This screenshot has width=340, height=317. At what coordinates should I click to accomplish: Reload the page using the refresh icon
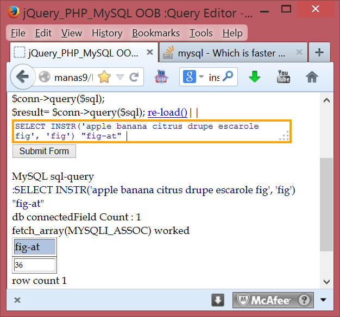point(132,77)
